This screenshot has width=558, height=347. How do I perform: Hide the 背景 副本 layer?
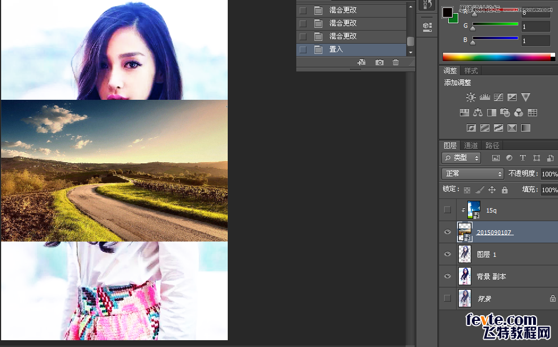coord(448,276)
